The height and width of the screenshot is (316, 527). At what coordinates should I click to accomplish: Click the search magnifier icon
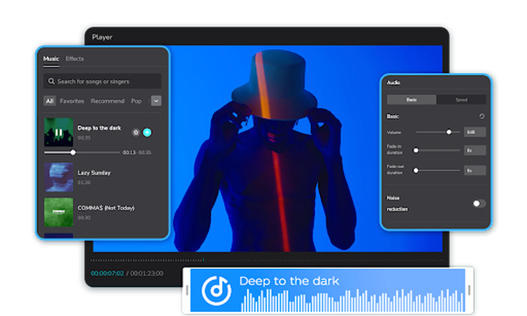(x=51, y=82)
